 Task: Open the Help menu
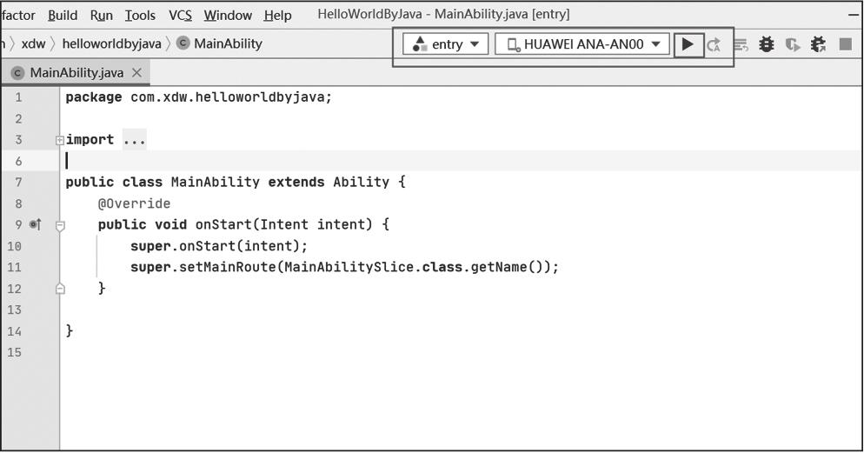click(277, 16)
